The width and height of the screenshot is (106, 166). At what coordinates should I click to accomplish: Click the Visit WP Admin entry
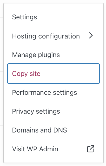pyautogui.click(x=54, y=149)
